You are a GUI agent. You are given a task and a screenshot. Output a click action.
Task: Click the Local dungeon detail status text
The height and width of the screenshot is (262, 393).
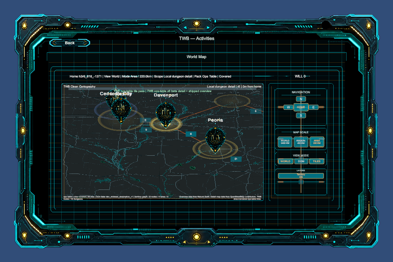234,87
